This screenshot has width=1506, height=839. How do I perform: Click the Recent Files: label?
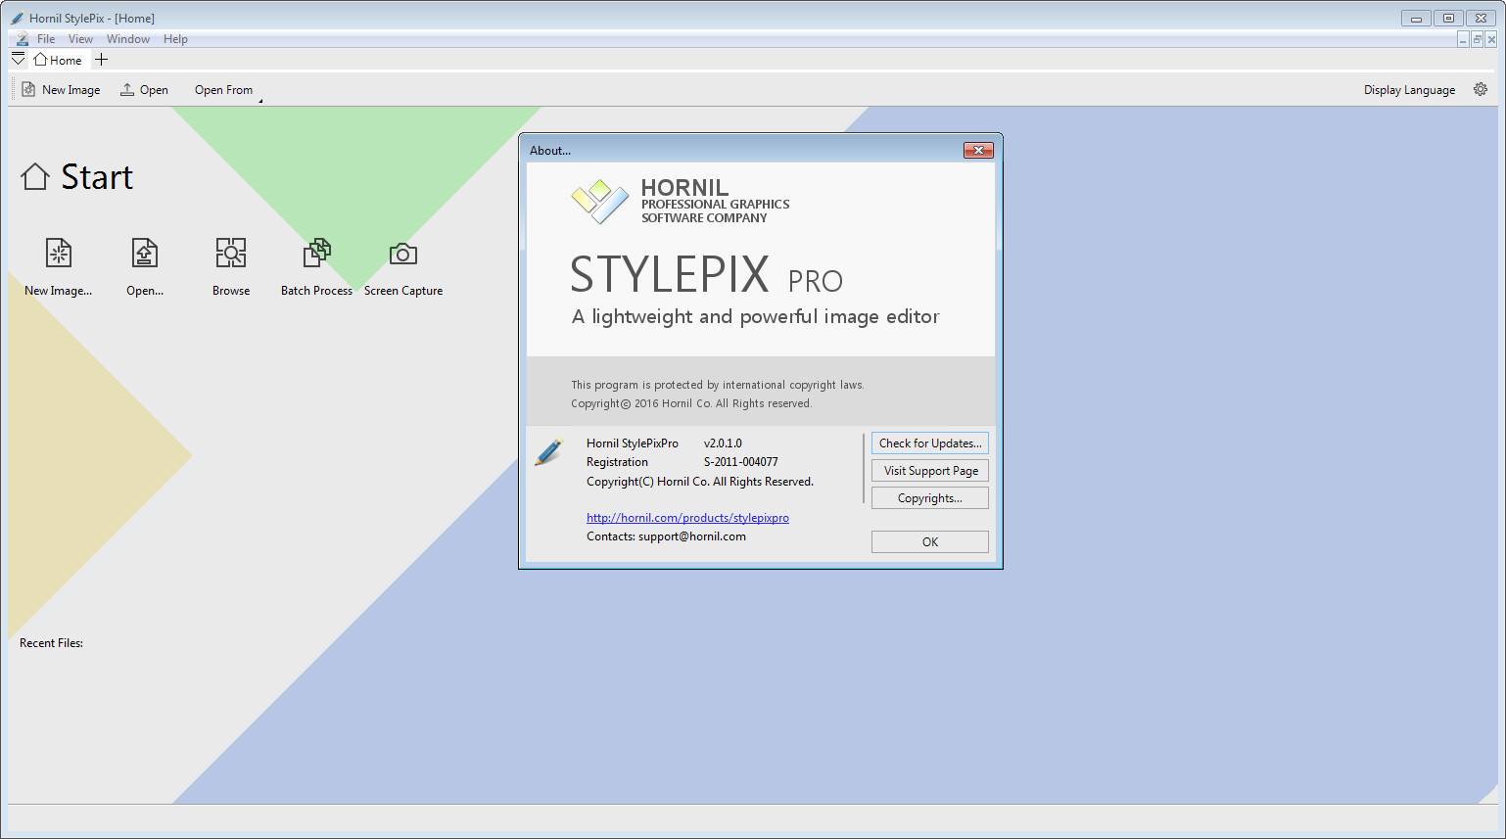pyautogui.click(x=51, y=643)
